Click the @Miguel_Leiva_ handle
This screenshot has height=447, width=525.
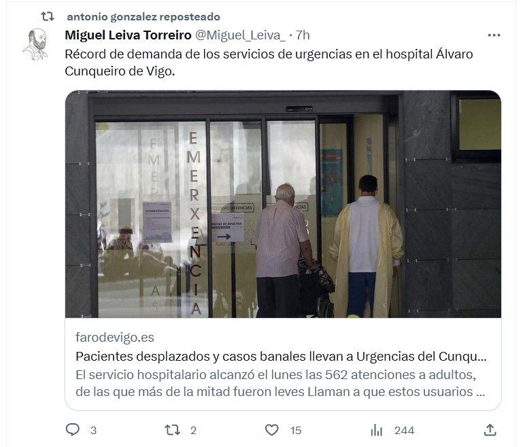point(240,35)
